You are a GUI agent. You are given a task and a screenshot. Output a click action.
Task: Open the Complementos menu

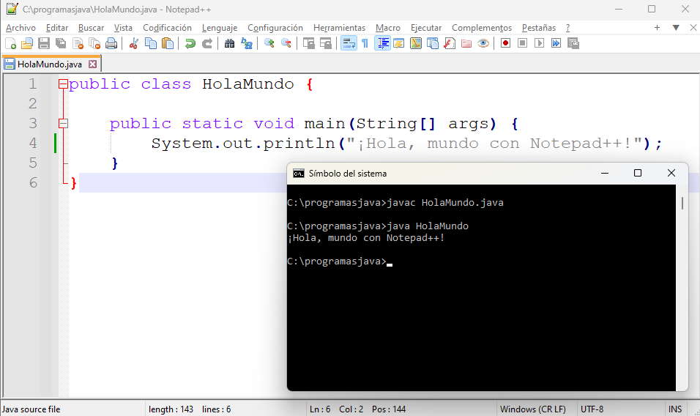click(482, 28)
